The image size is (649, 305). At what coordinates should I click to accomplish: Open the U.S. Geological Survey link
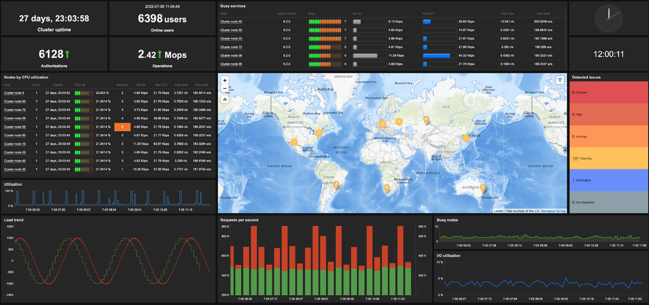pos(549,211)
